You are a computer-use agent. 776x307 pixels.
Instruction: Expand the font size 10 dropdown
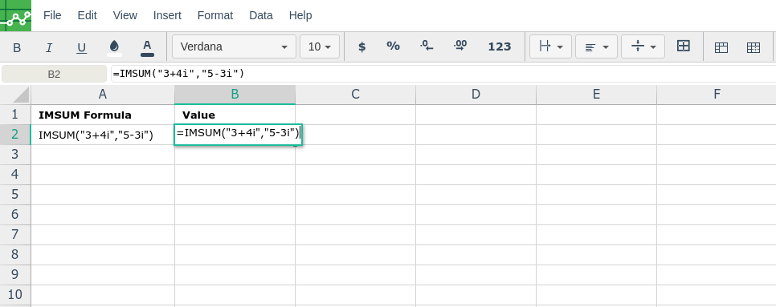(320, 46)
